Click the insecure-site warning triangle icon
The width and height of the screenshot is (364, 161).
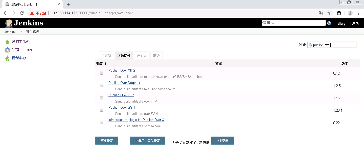pos(32,13)
